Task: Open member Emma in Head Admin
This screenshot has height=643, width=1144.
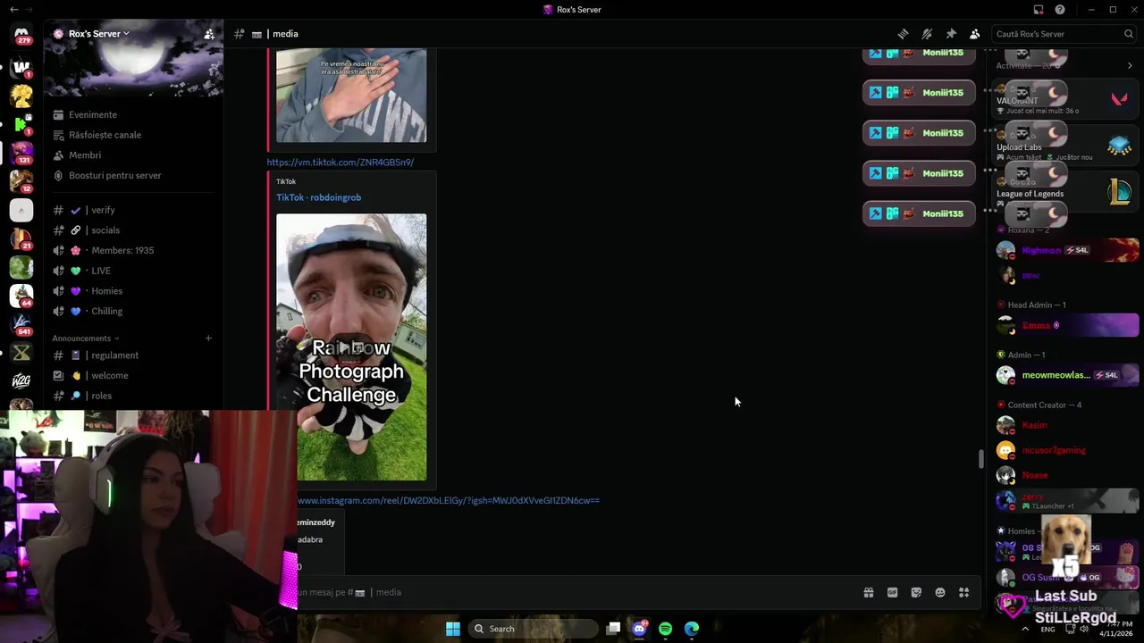Action: tap(1067, 325)
